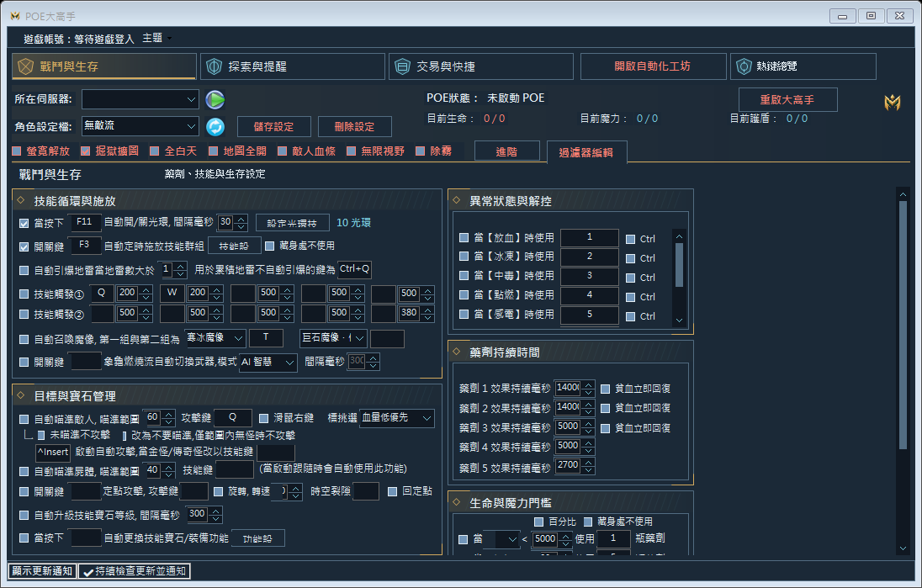Screen dimensions: 922x588
Task: Click key field 3 for 中毒
Action: pos(589,276)
